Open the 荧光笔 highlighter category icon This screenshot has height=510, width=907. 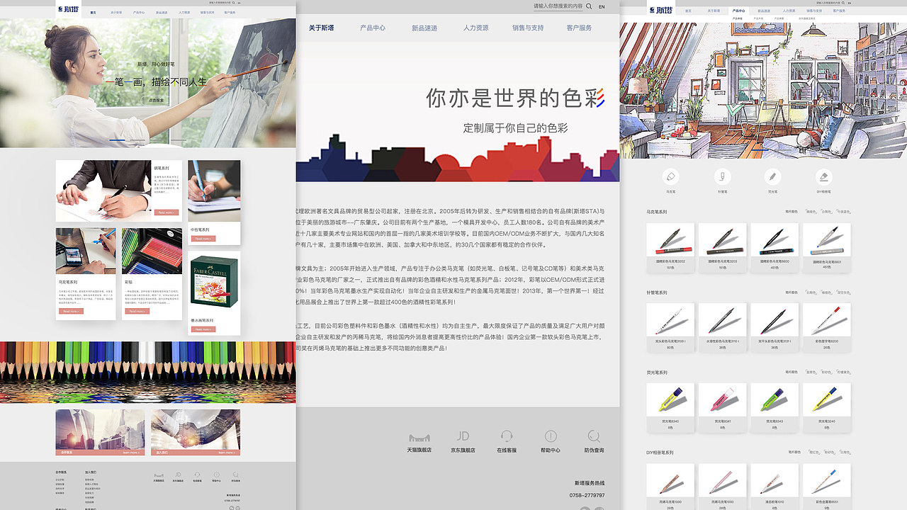[x=773, y=176]
